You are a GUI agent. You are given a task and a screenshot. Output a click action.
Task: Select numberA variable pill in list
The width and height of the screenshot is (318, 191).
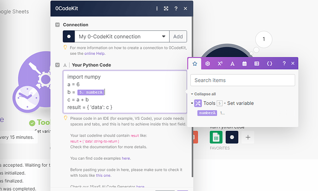[207, 113]
